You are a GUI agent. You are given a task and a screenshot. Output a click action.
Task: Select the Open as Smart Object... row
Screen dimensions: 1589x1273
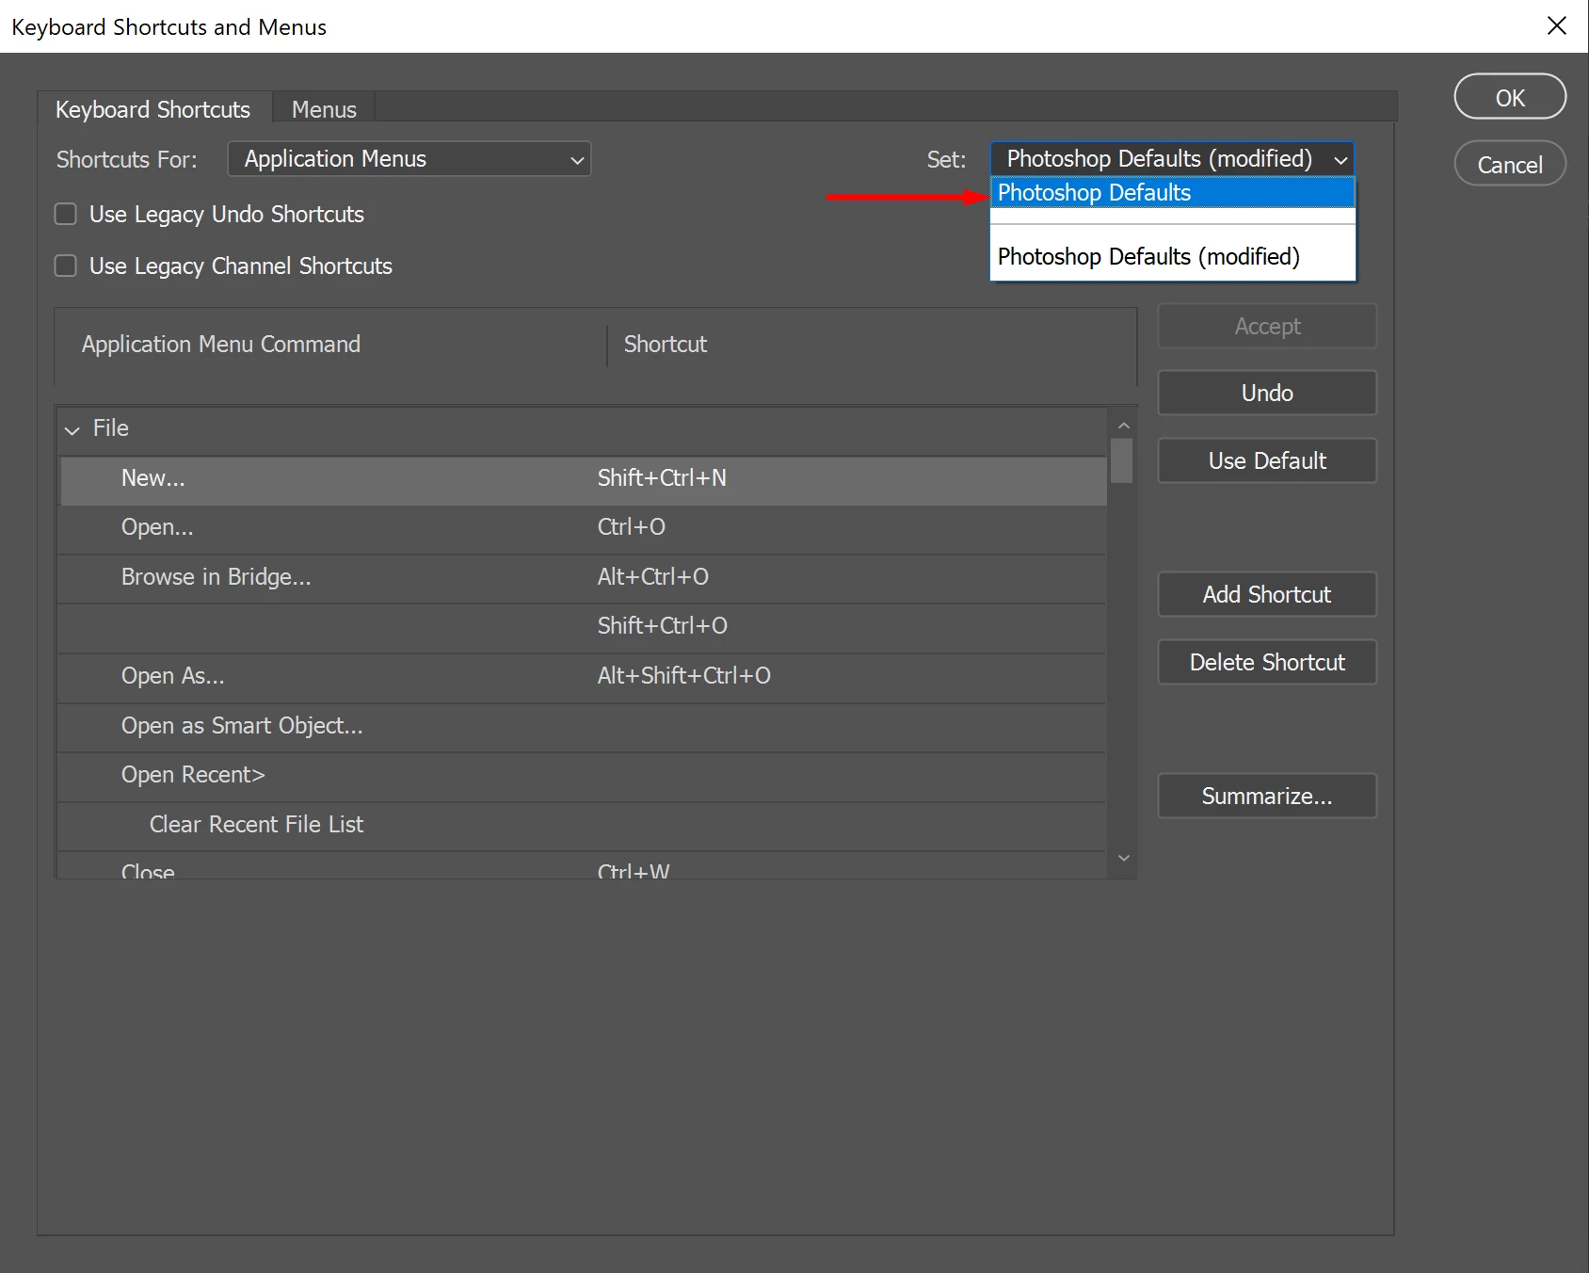pos(583,727)
